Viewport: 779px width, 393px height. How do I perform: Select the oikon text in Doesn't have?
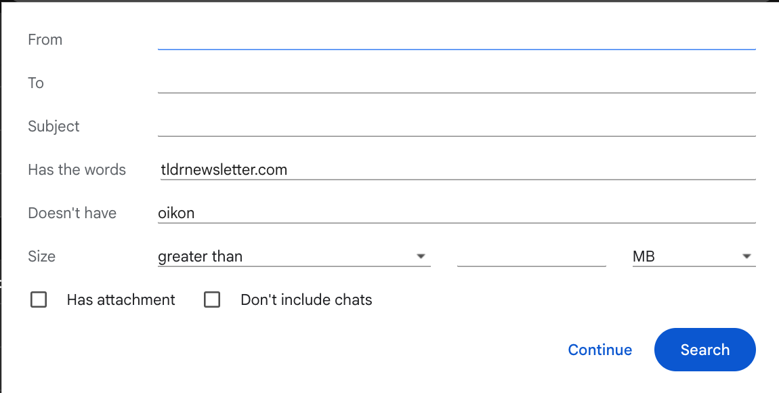point(175,213)
